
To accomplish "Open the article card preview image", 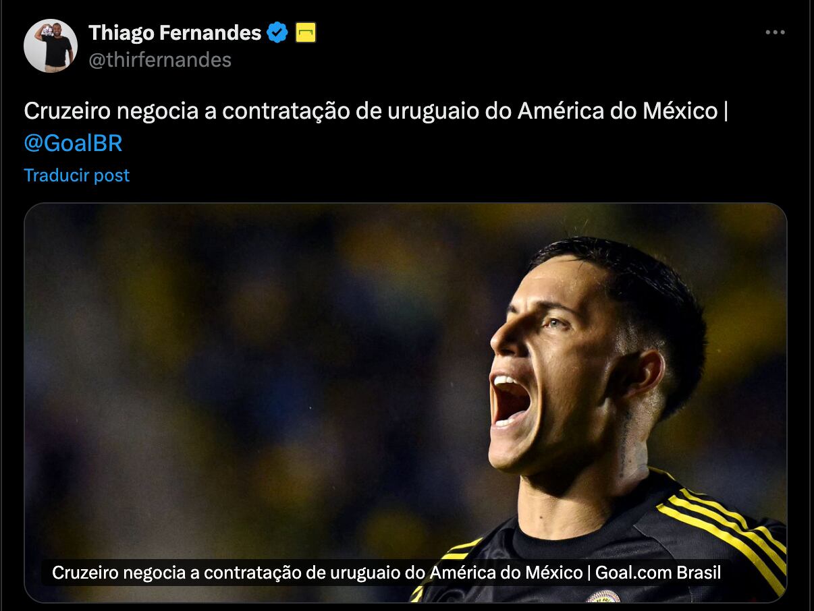I will pos(406,403).
